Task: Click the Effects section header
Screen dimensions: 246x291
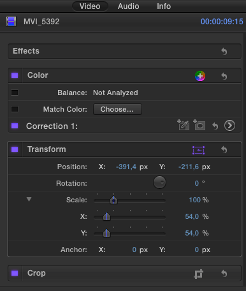Action: pos(124,51)
